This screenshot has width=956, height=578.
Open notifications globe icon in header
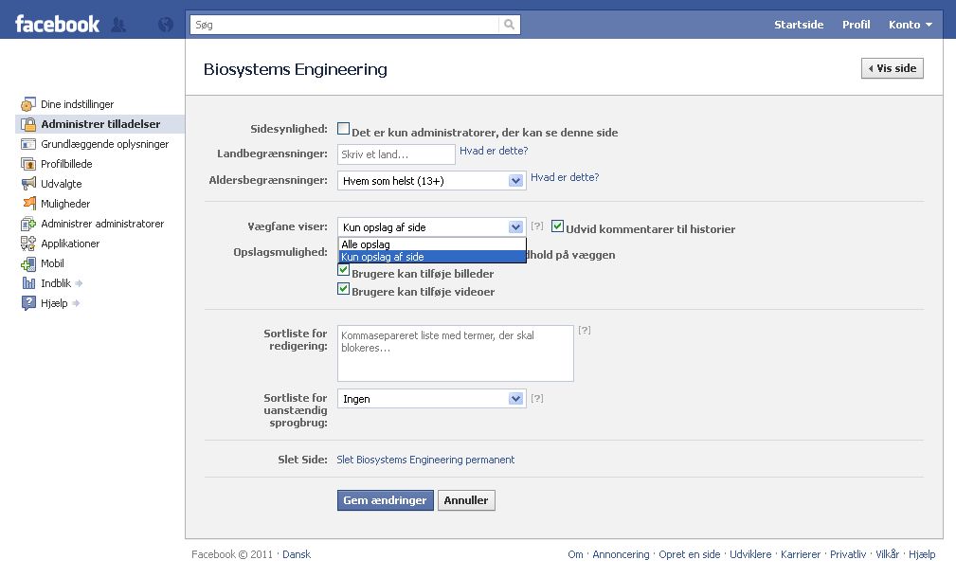(x=165, y=25)
